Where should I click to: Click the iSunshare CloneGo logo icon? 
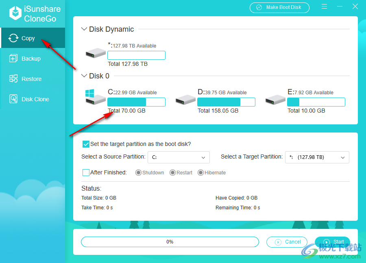point(15,13)
